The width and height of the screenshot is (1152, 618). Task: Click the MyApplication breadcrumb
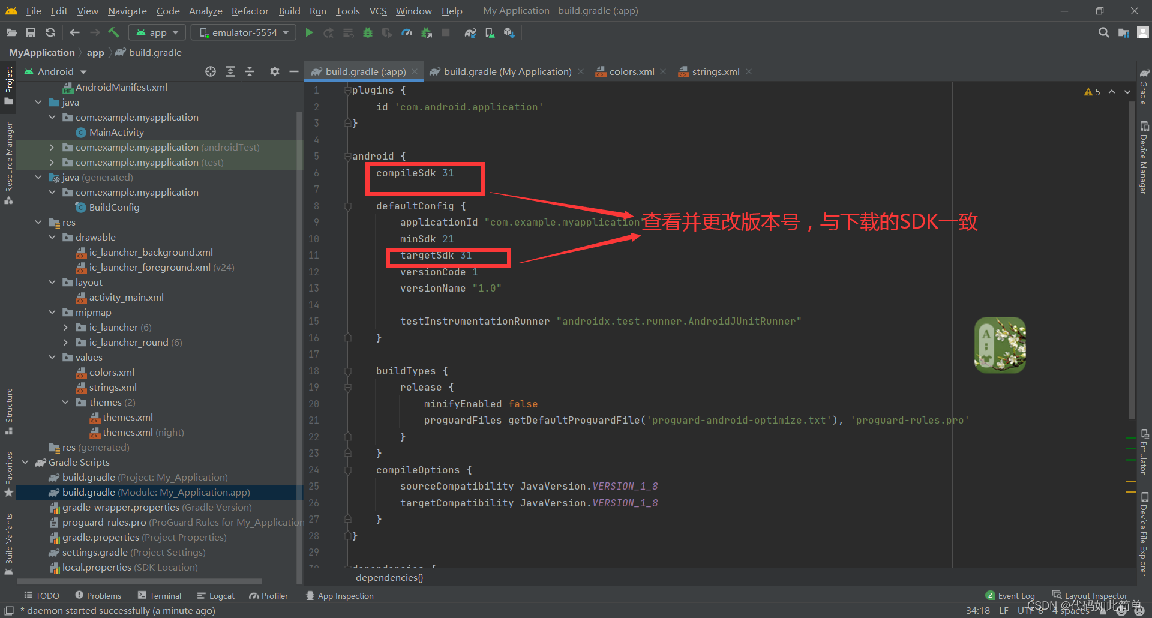(42, 52)
